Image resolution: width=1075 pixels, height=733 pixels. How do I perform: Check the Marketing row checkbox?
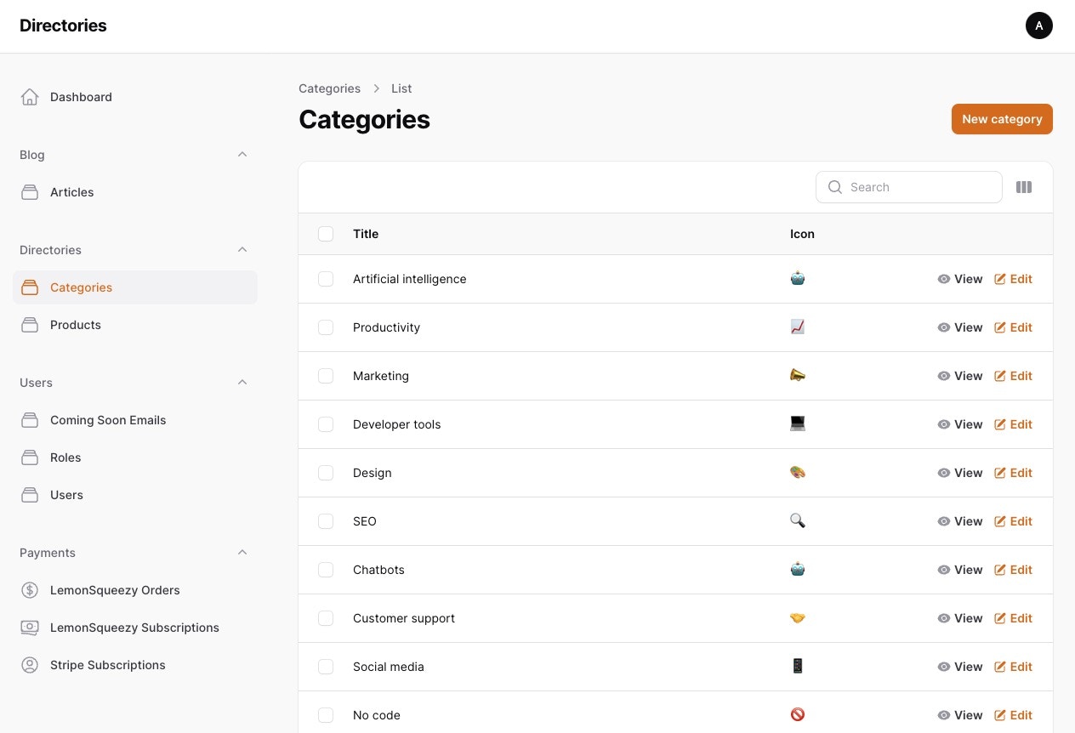pyautogui.click(x=326, y=376)
